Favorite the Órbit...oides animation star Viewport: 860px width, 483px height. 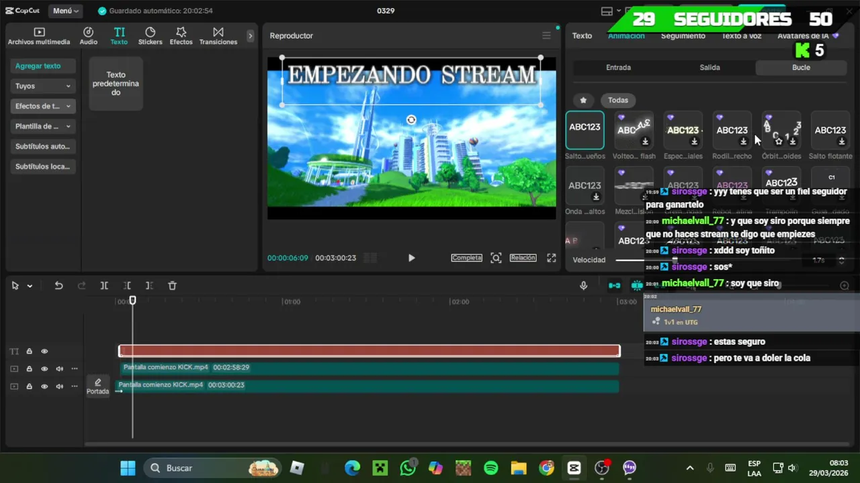(x=779, y=142)
